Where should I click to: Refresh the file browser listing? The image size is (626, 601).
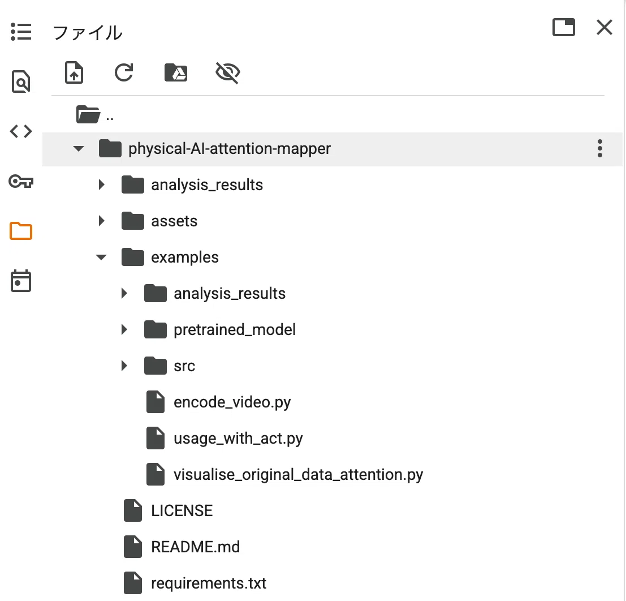coord(124,73)
